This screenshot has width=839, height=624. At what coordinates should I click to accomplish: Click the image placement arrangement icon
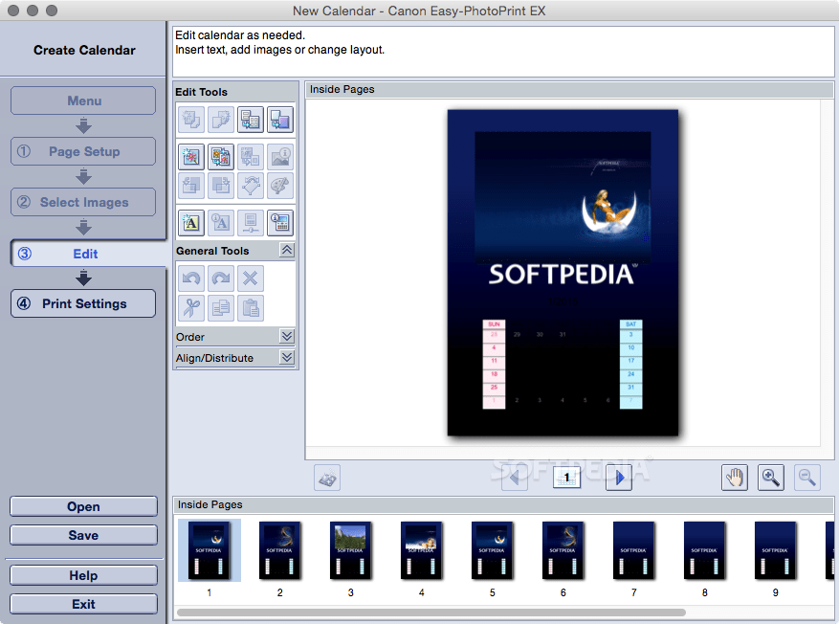coord(251,156)
